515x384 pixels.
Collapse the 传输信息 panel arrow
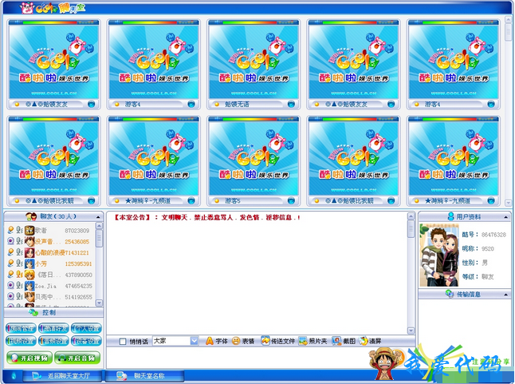tap(505, 295)
